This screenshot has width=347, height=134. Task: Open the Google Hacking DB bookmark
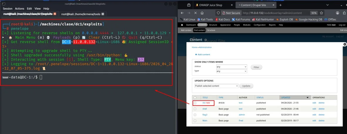tap(309, 19)
